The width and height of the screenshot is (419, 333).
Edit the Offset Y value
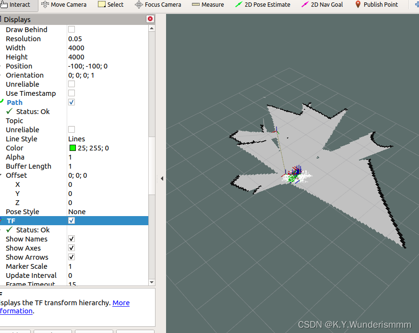pyautogui.click(x=108, y=194)
